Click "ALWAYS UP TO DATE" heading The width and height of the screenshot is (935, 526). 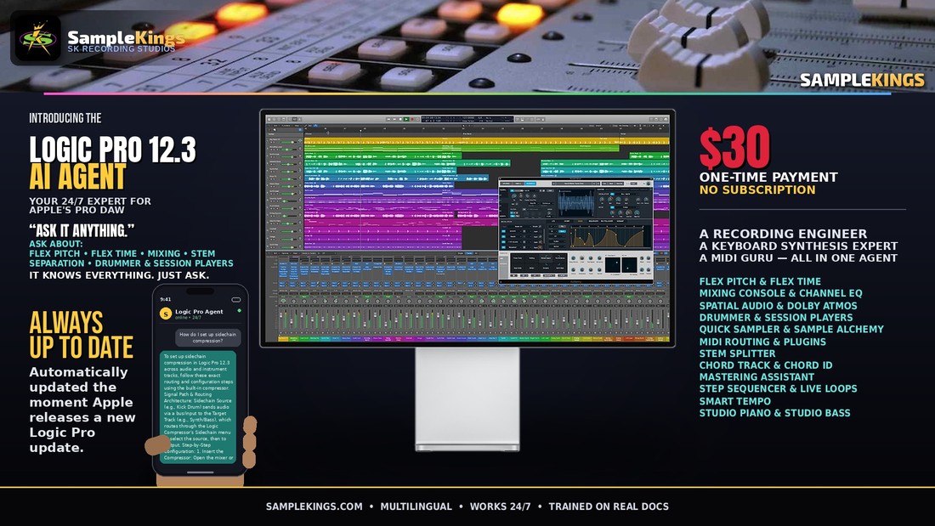point(81,335)
